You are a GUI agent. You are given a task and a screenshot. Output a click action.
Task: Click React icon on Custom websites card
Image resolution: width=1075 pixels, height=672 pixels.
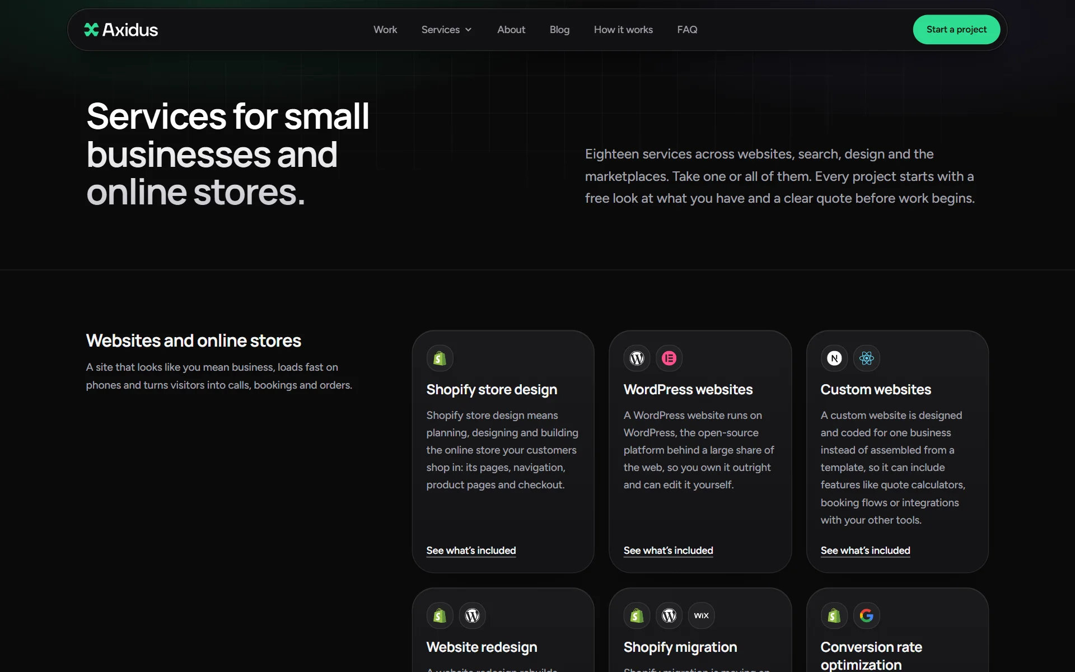tap(867, 358)
